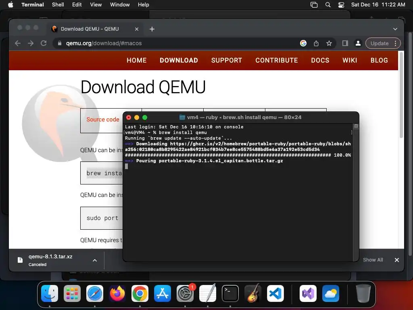The height and width of the screenshot is (310, 413).
Task: Open the Help menu
Action: [x=144, y=5]
